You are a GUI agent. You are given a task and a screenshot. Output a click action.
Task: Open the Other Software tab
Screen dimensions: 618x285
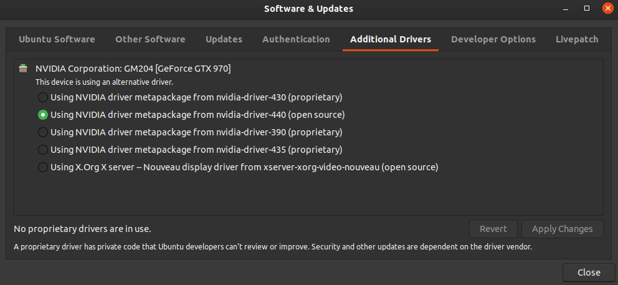(x=150, y=39)
